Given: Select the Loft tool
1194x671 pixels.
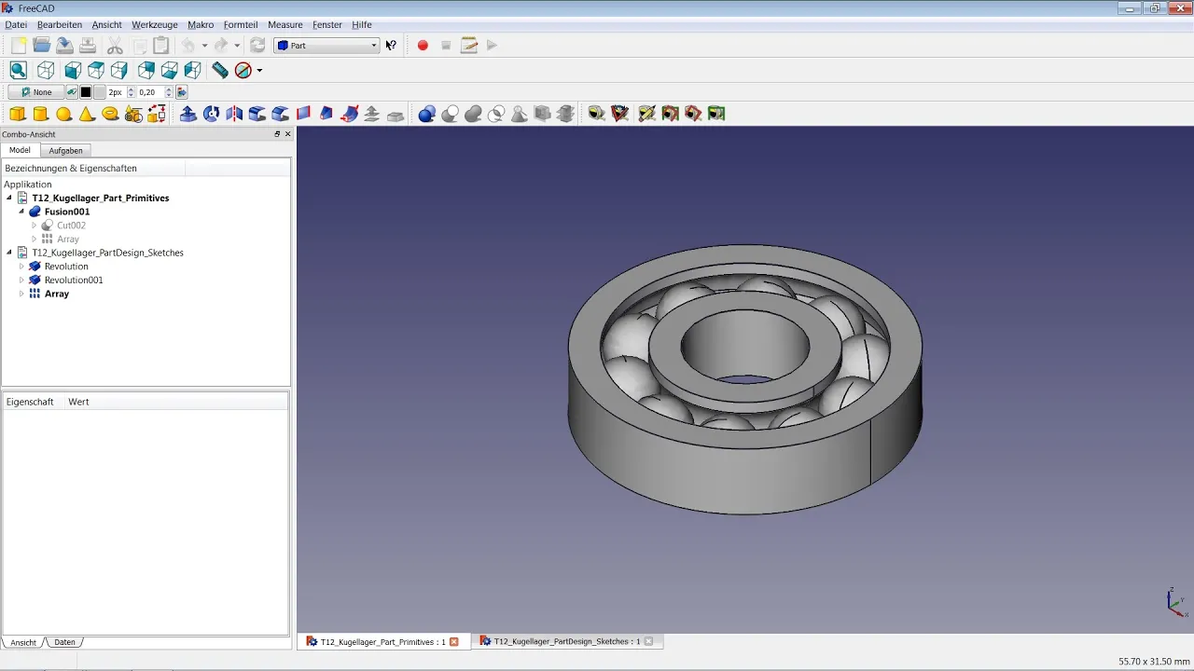Looking at the screenshot, I should (326, 114).
